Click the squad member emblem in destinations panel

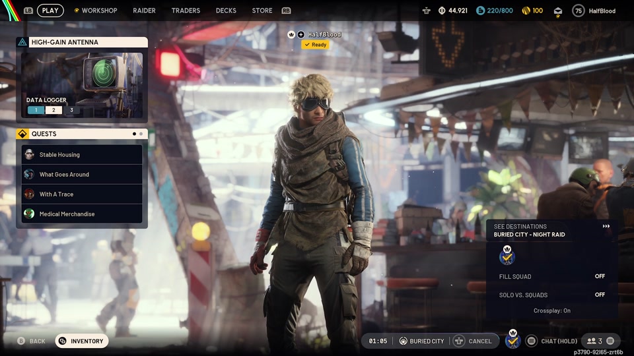[x=507, y=255]
